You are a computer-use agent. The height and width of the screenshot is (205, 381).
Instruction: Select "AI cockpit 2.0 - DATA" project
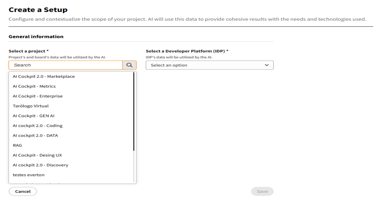click(x=35, y=136)
